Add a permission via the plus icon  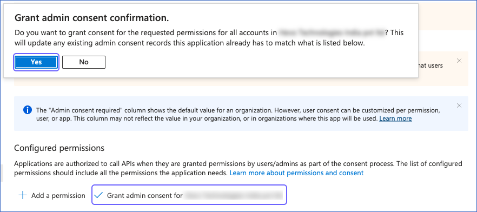tap(23, 195)
